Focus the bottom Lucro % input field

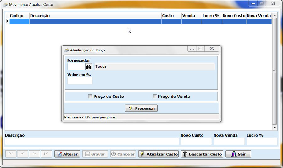click(262, 141)
